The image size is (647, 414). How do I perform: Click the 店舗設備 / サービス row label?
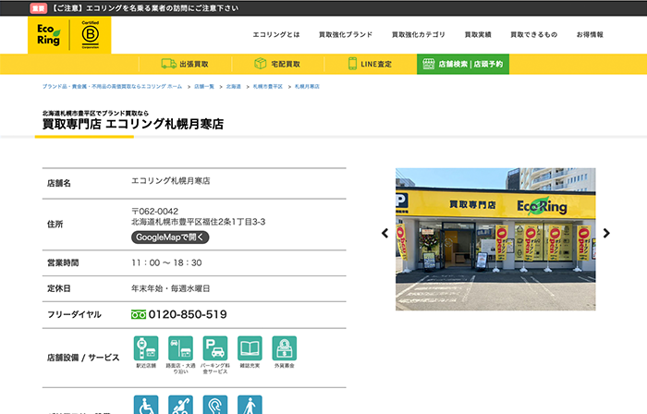[83, 358]
